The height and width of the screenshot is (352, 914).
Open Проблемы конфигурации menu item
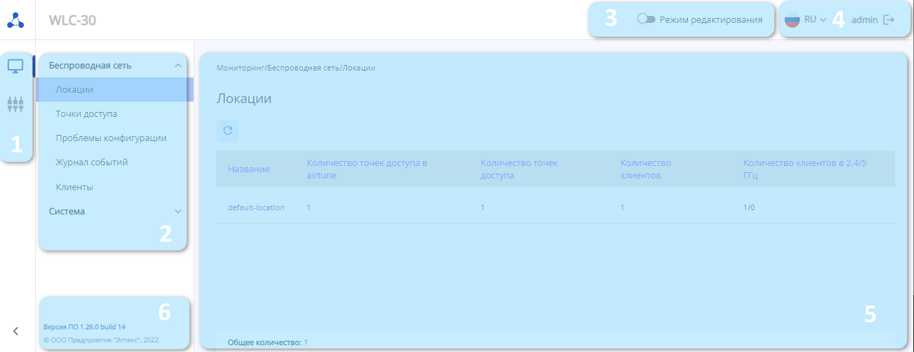(113, 138)
